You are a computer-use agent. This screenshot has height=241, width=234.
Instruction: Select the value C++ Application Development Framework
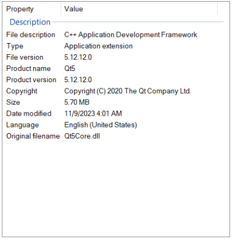pyautogui.click(x=131, y=35)
